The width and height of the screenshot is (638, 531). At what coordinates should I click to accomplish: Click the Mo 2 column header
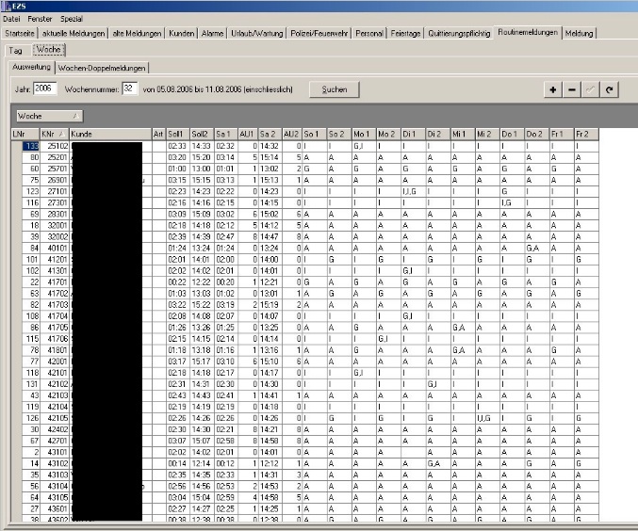point(388,135)
